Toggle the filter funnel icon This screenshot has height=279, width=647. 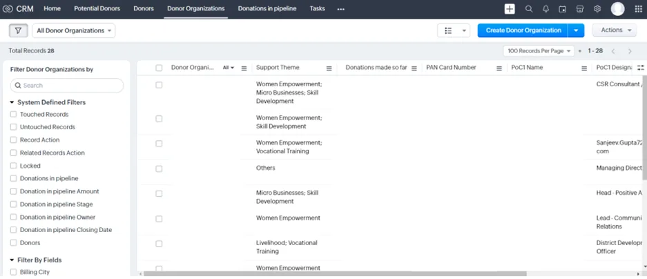point(18,30)
